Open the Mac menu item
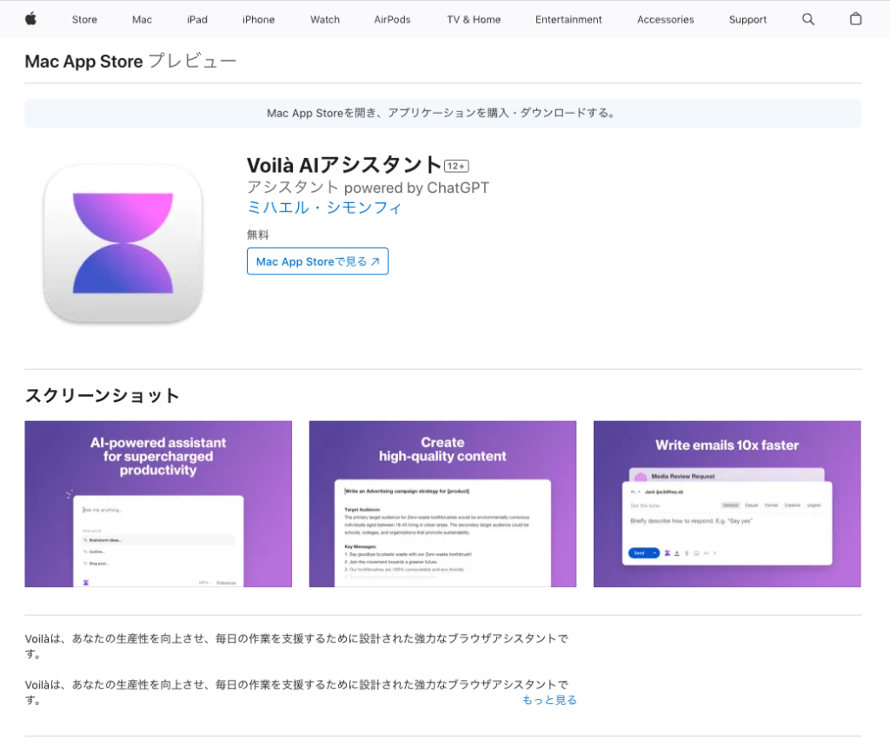Viewport: 890px width, 752px height. pos(142,19)
